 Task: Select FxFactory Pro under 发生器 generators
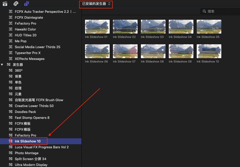pyautogui.click(x=41, y=135)
